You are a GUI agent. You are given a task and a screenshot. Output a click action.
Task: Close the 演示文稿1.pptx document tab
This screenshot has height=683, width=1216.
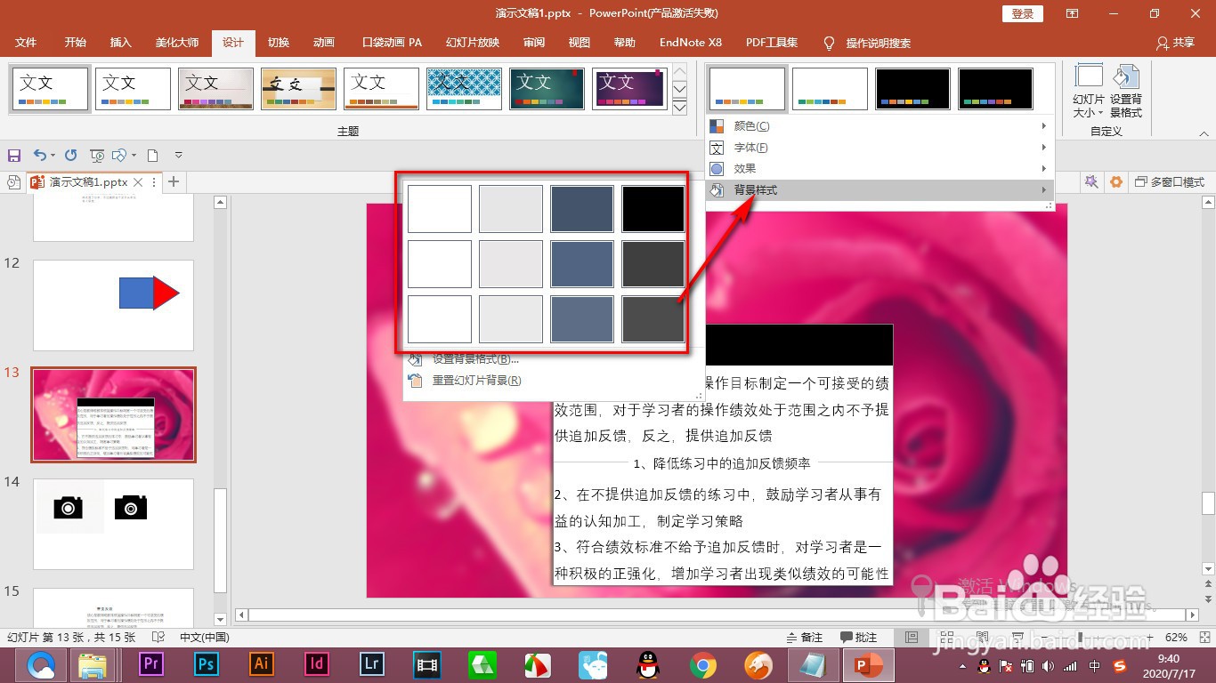pyautogui.click(x=138, y=182)
